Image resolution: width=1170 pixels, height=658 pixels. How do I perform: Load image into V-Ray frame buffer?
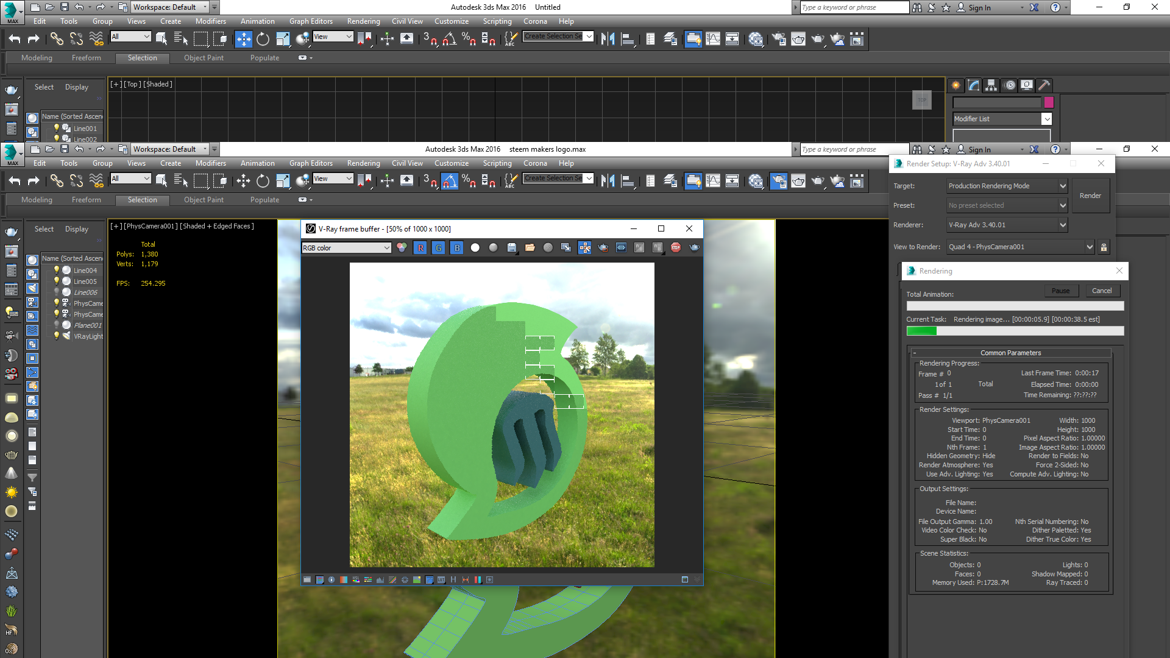click(530, 248)
